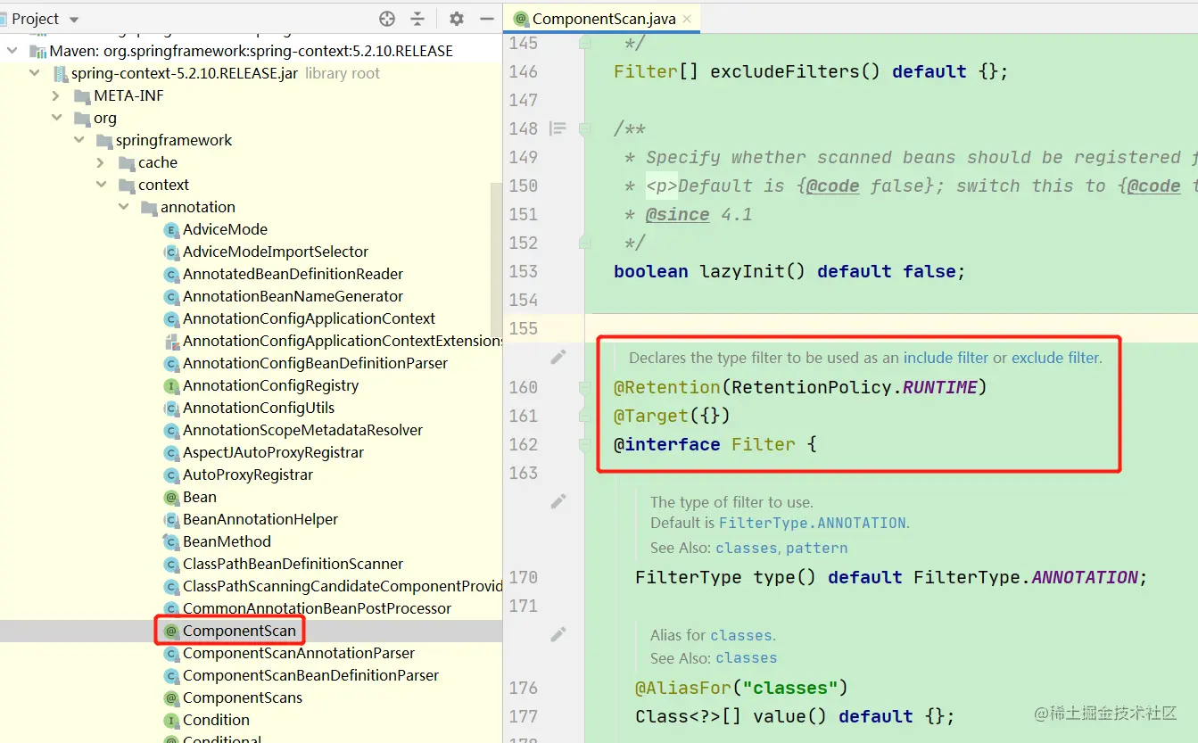Collapse the annotation package arrow
Screen dimensions: 1198x743
(x=124, y=207)
